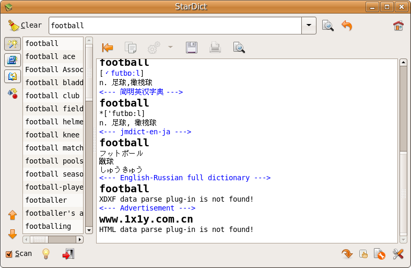Click the blue futbɒ:l pronunciation text
Viewport: 411px width, 268px height.
click(x=126, y=73)
